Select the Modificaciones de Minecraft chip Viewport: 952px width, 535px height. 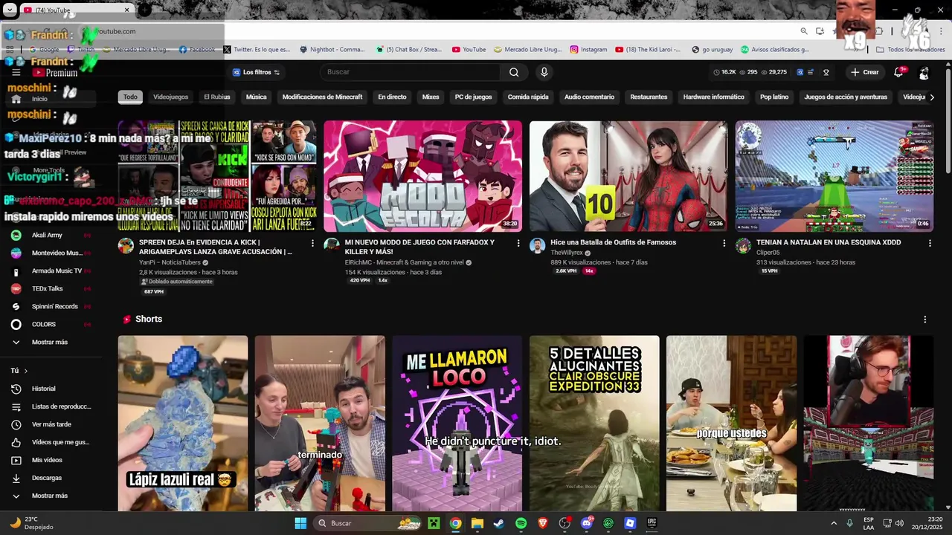[x=322, y=97]
